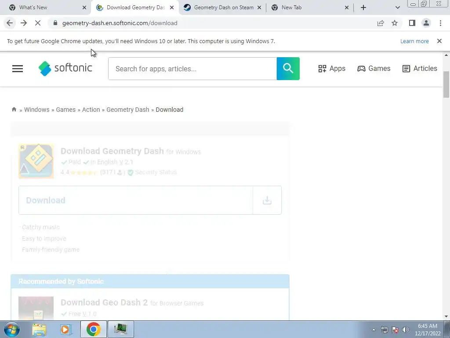The image size is (450, 338).
Task: Close the What's New tab
Action: coord(84,7)
